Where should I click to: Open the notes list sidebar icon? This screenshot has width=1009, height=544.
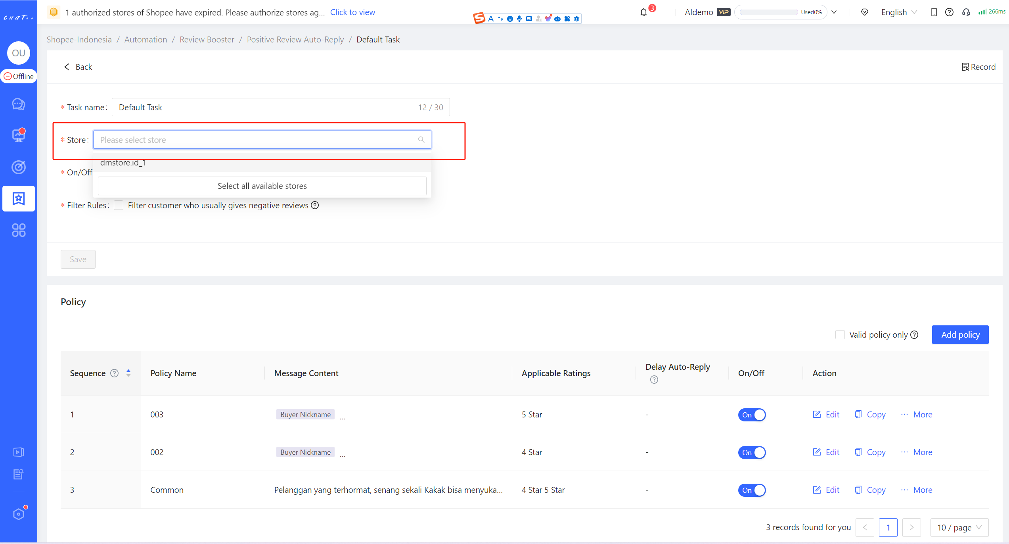click(x=19, y=474)
